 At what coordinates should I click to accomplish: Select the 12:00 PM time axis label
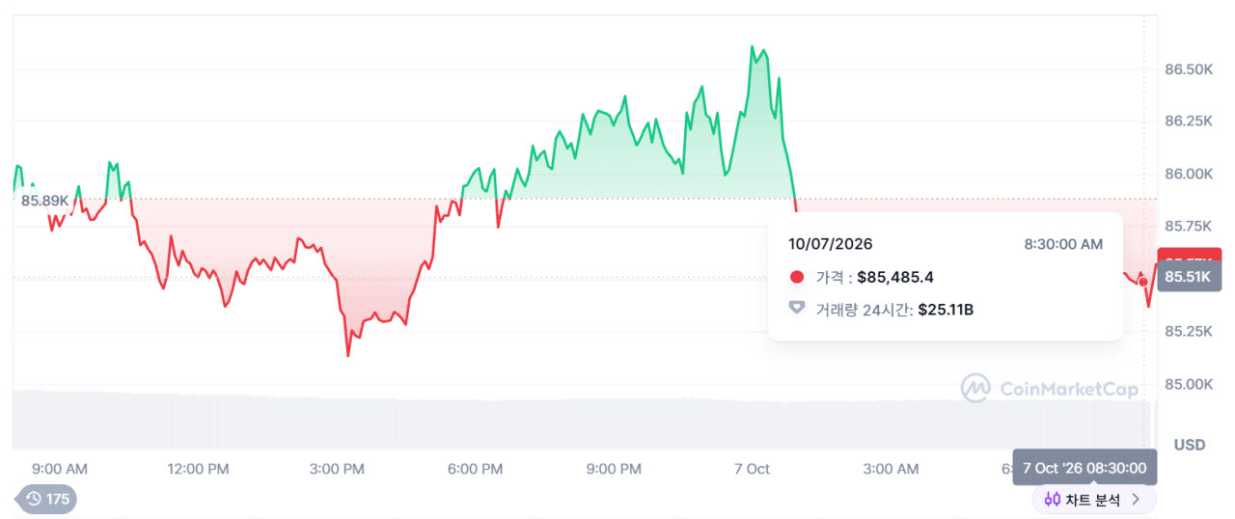coord(198,470)
